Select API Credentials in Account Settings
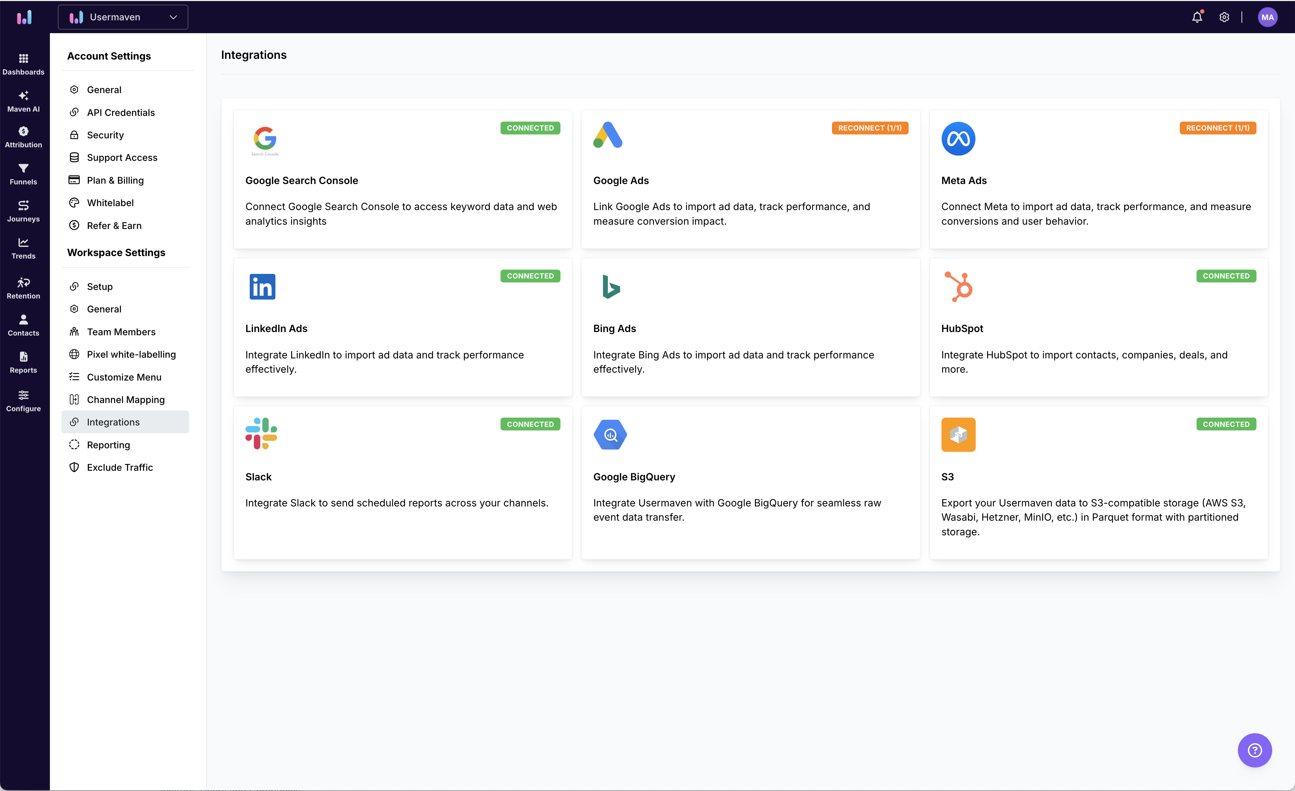The height and width of the screenshot is (791, 1295). point(121,112)
